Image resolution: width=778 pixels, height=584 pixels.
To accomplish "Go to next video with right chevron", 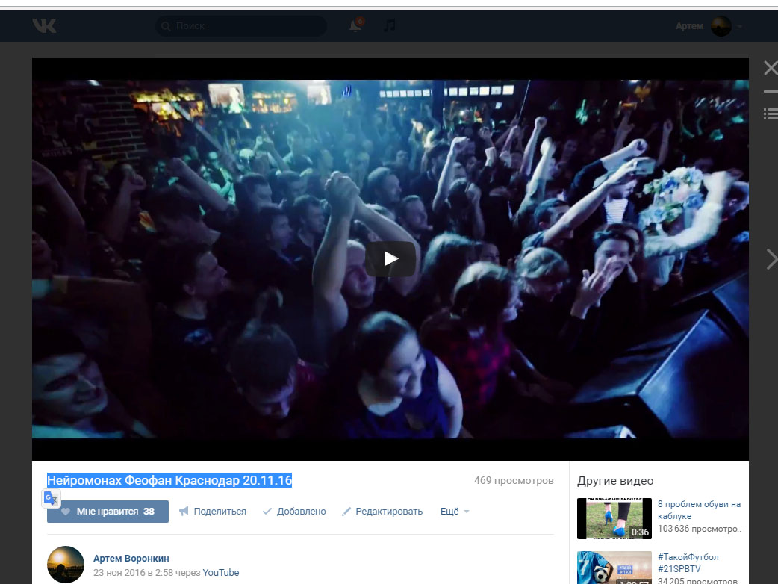I will pyautogui.click(x=771, y=259).
